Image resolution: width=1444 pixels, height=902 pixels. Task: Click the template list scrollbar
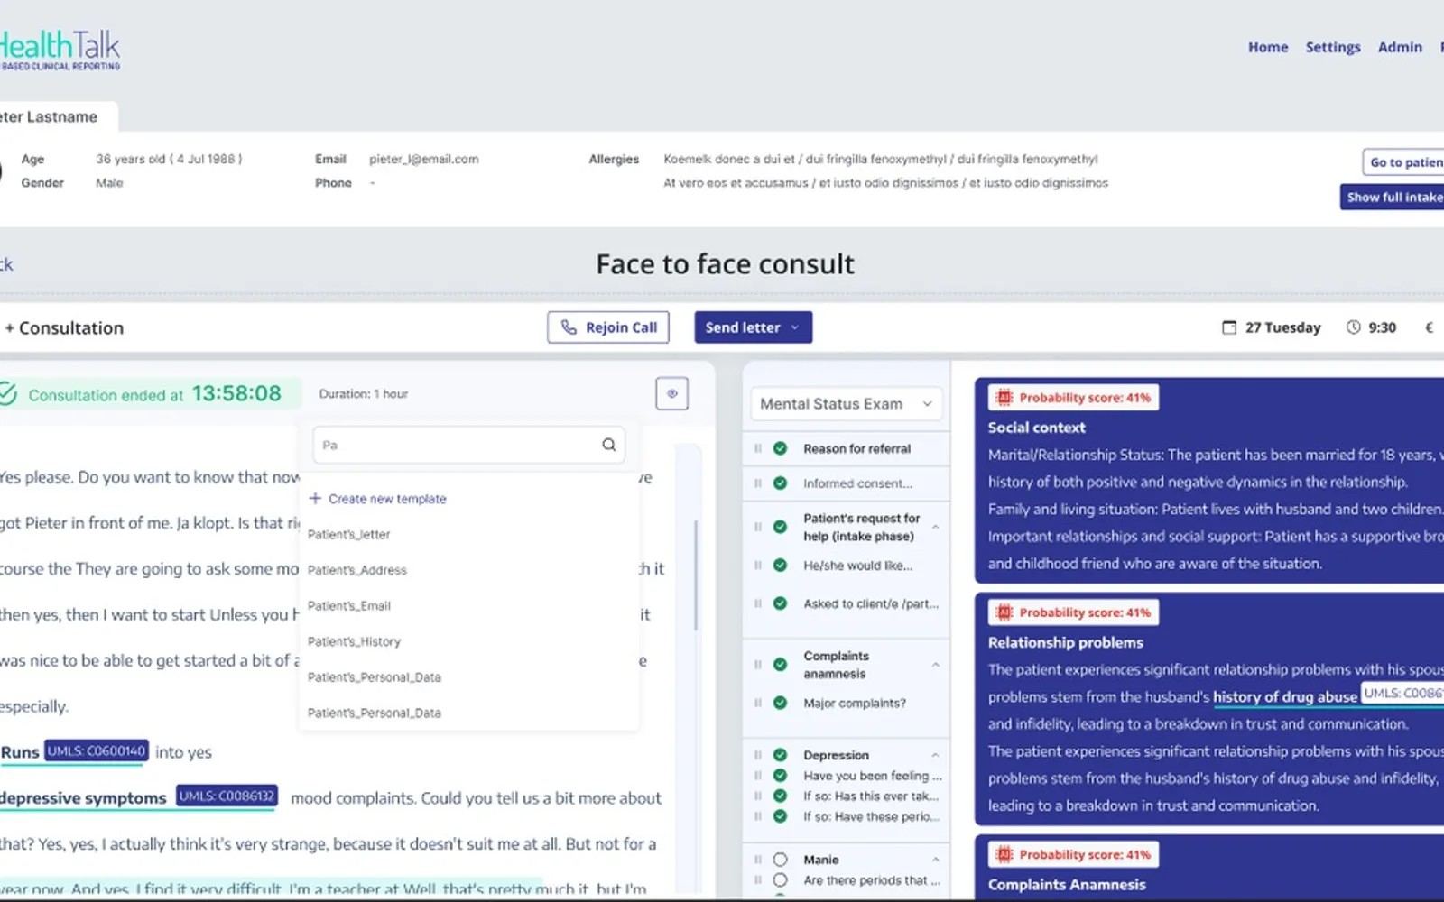click(695, 575)
